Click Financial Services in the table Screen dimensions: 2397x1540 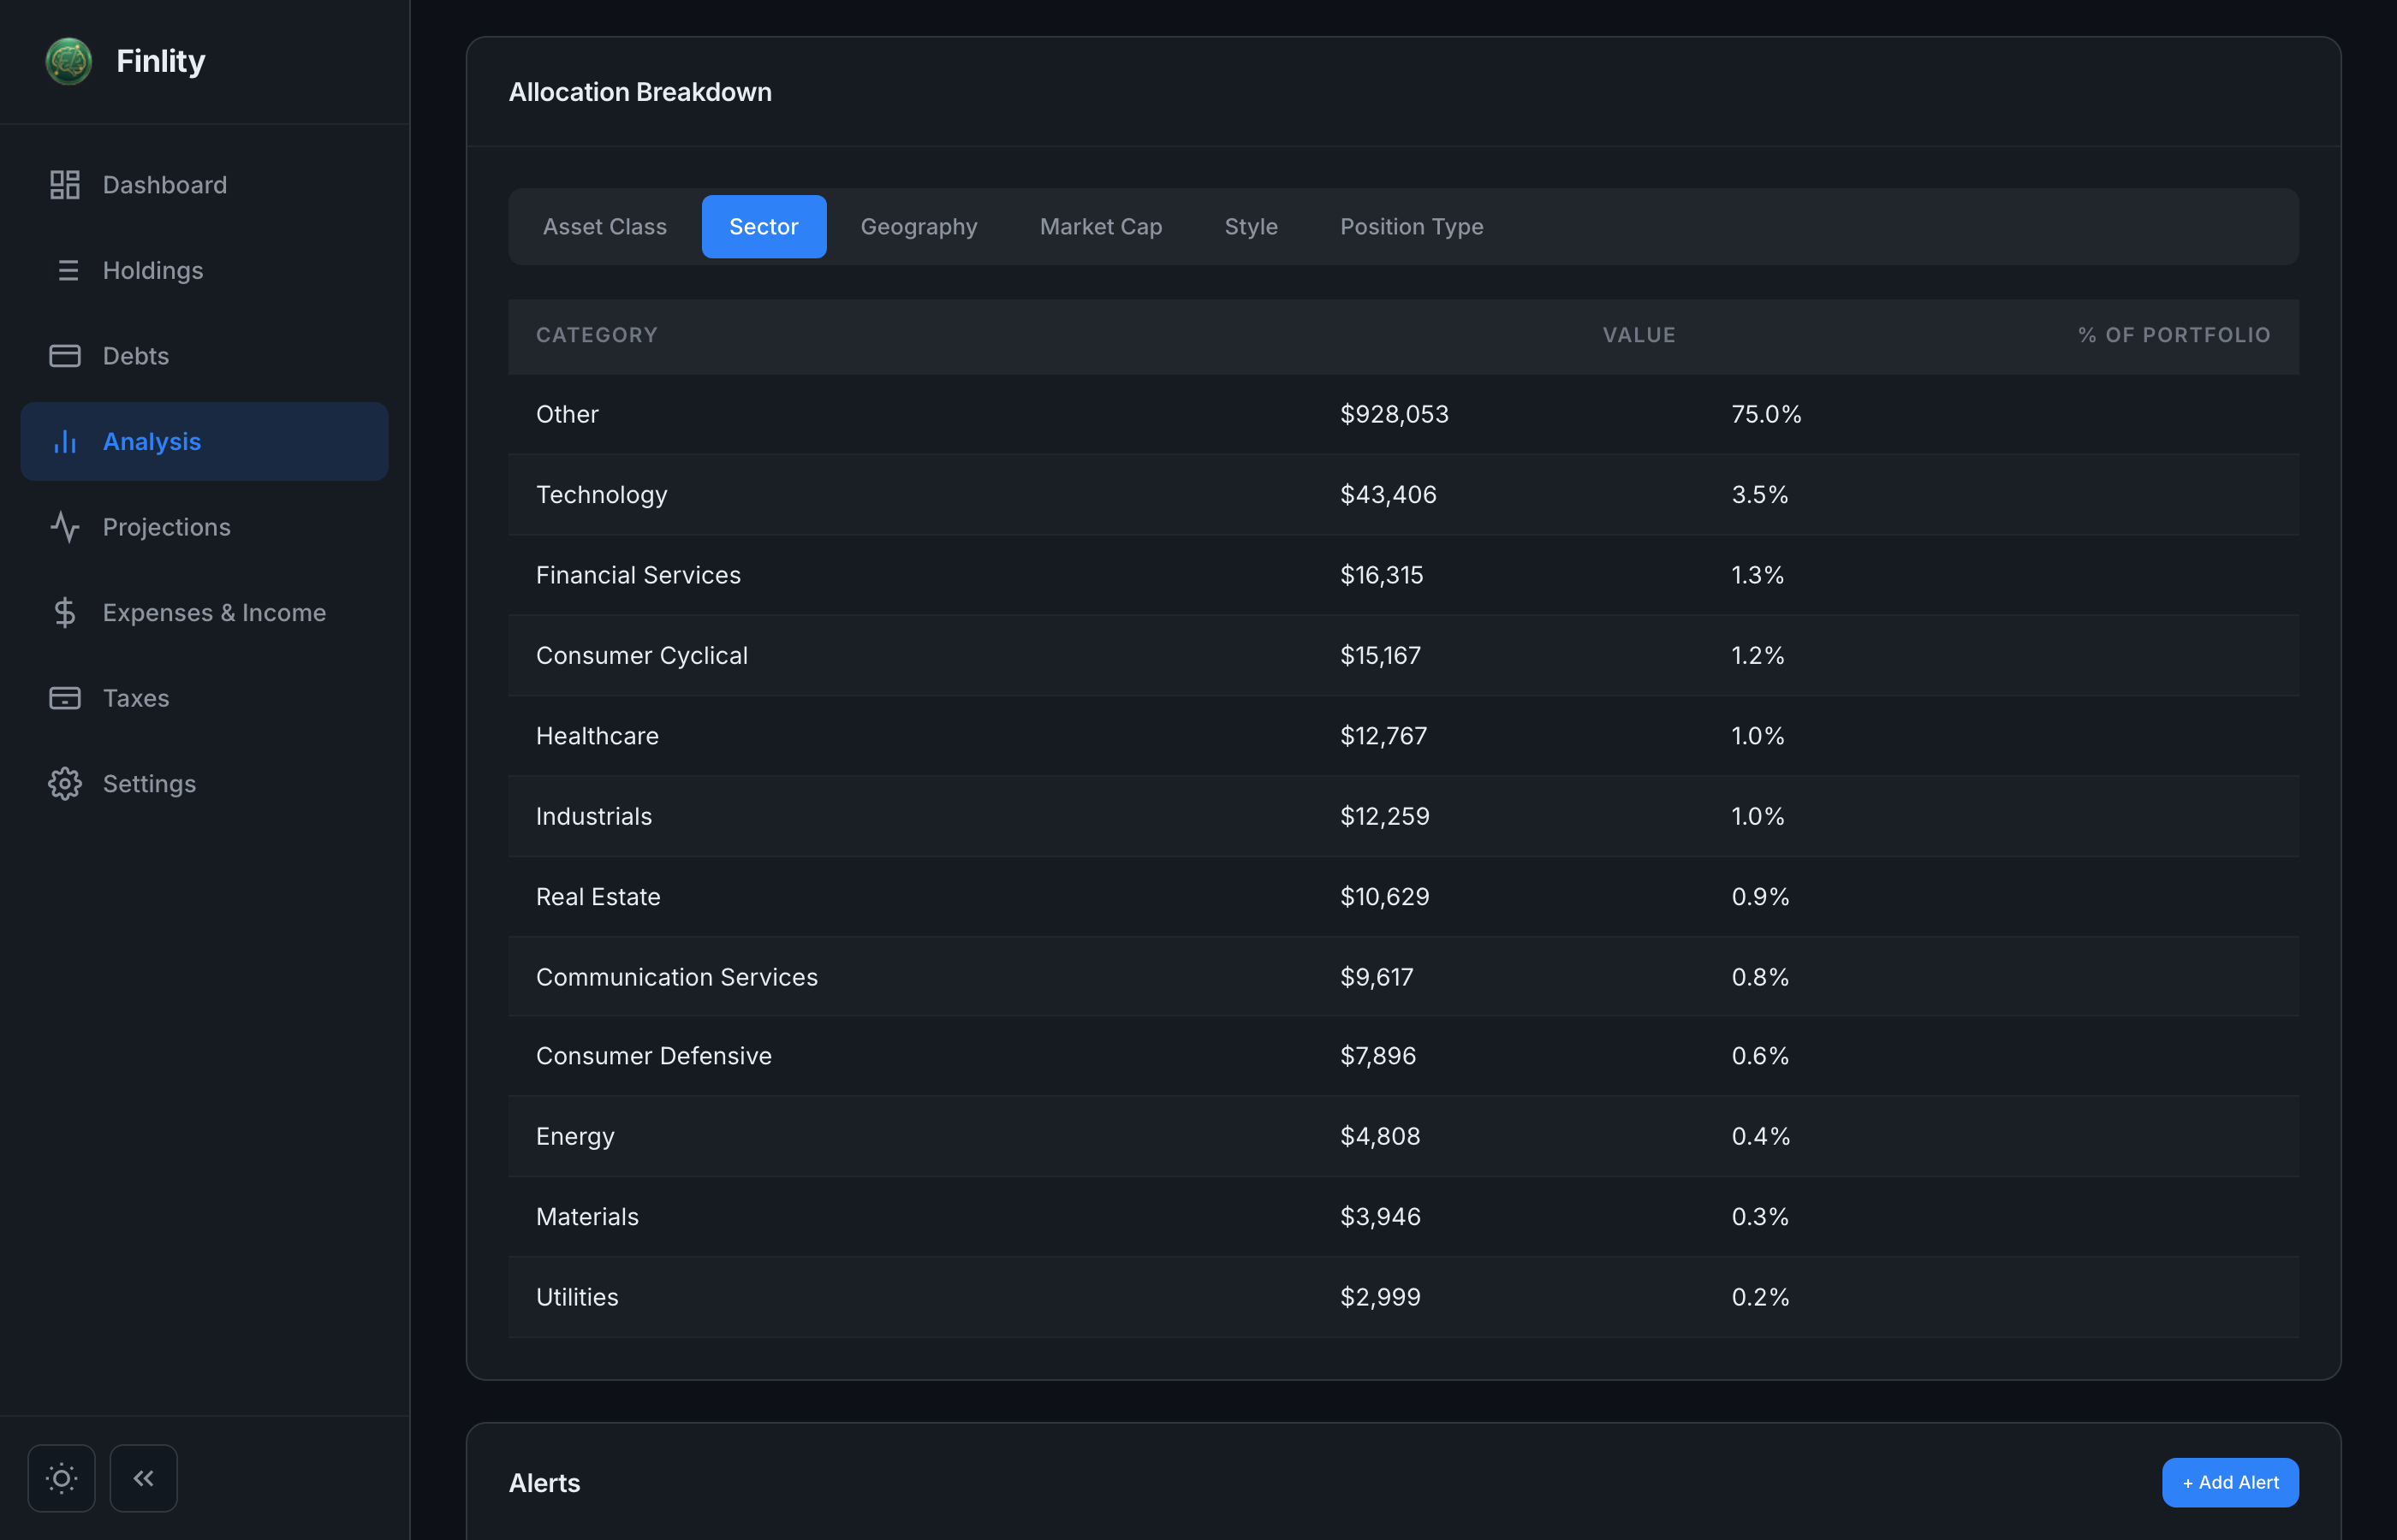[x=639, y=575]
